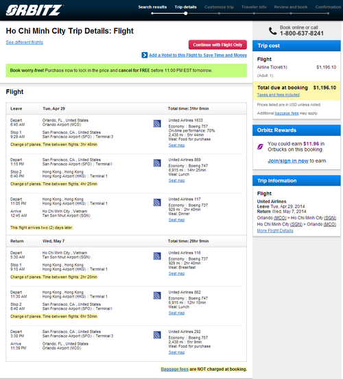Viewport: 343px width, 379px height.
Task: Expand More Flight Details
Action: tap(275, 230)
